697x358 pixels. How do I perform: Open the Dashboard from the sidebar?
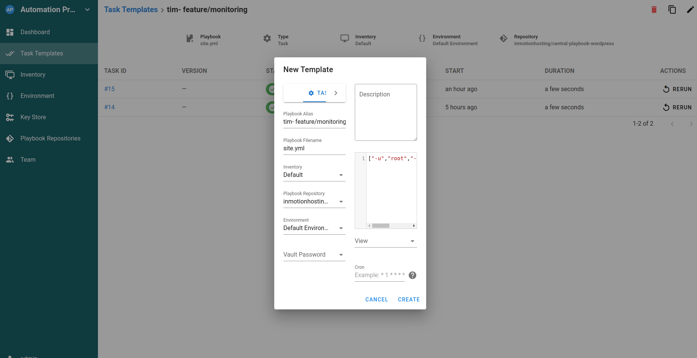[35, 32]
